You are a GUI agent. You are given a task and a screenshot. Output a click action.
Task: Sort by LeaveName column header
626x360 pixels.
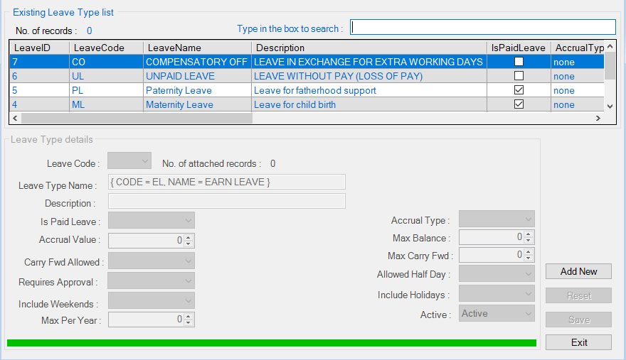(x=196, y=48)
